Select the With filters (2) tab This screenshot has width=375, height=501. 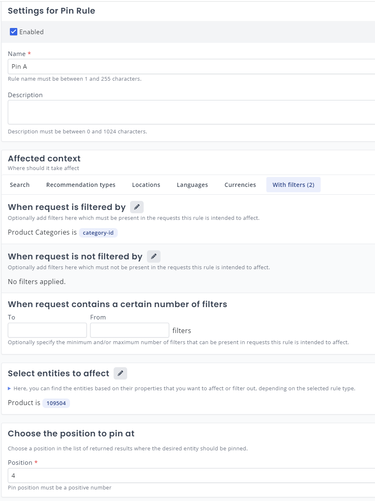(x=293, y=185)
